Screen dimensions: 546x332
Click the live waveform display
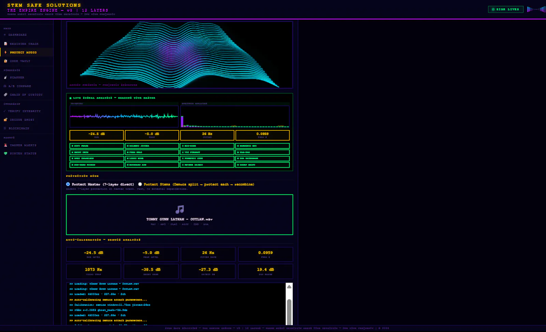(124, 116)
